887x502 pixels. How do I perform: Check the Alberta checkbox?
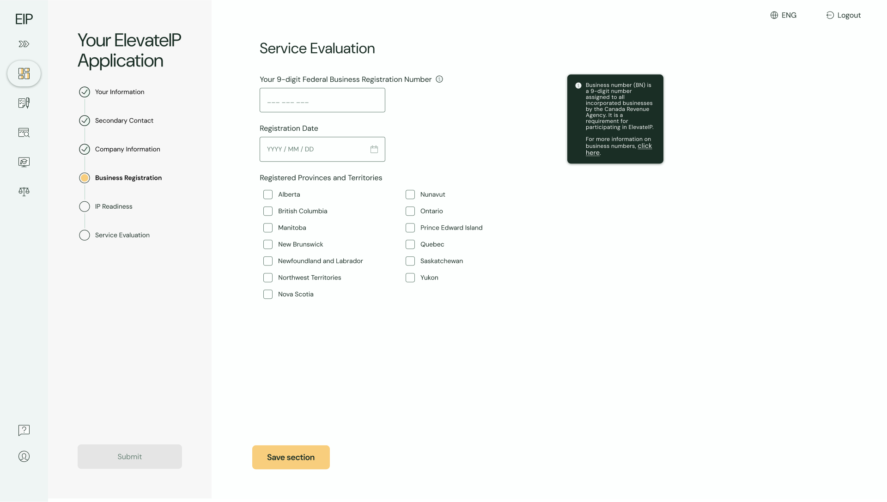[268, 194]
